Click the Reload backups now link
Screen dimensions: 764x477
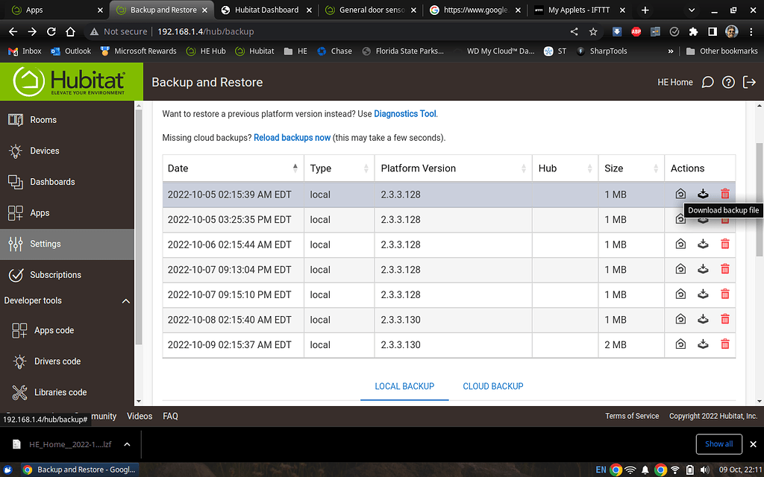pos(292,138)
